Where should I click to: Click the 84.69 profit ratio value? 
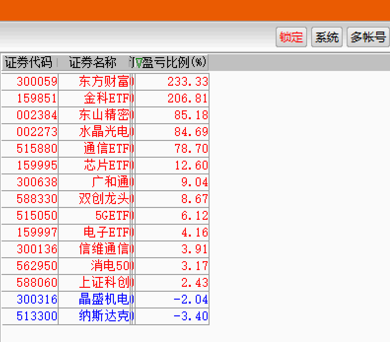(191, 132)
